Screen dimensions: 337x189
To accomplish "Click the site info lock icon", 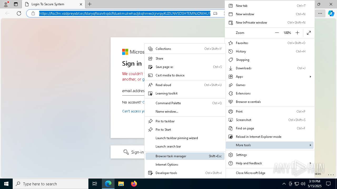I will point(33,13).
